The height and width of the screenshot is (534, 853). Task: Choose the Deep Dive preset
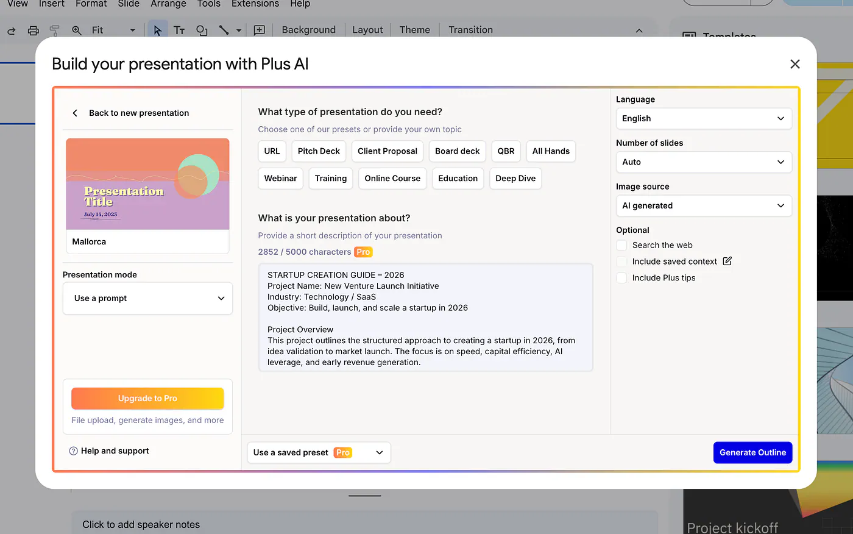click(x=515, y=179)
